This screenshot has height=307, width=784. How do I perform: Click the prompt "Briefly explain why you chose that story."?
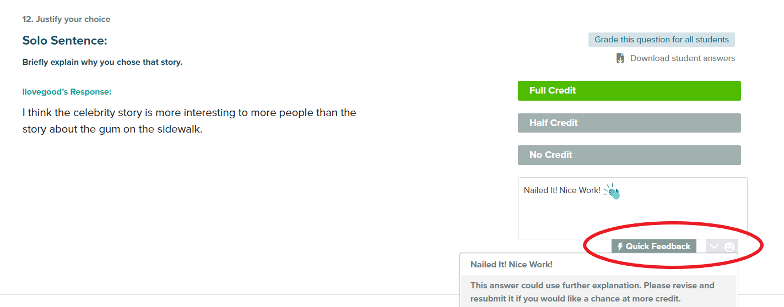coord(102,62)
